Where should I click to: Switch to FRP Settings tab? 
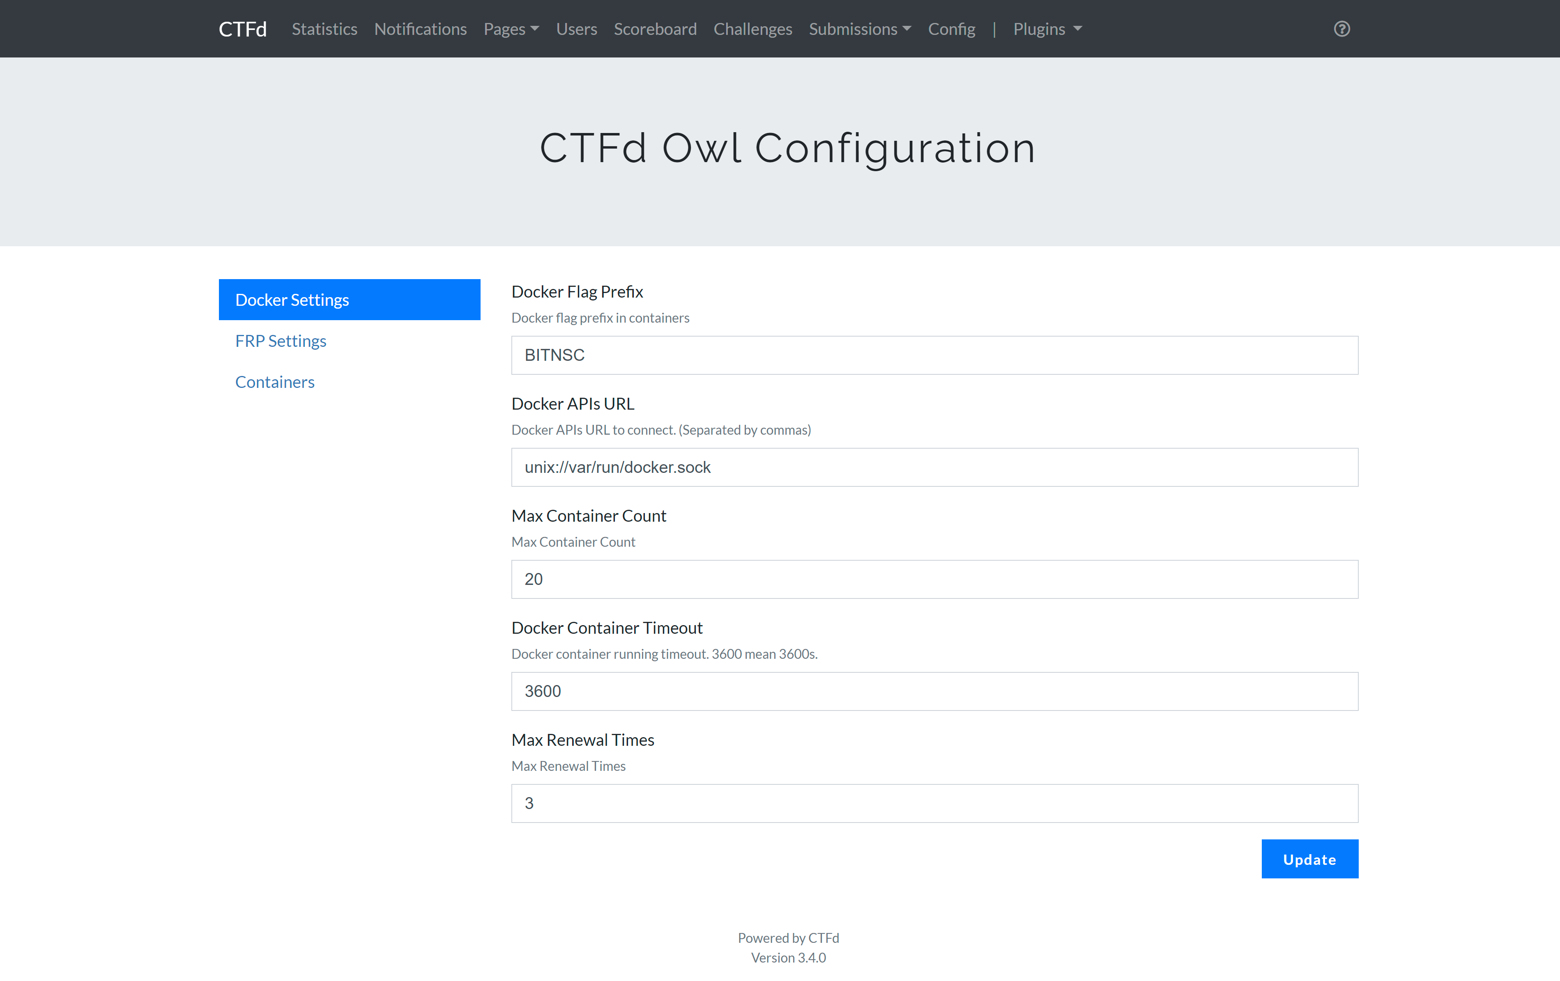281,341
